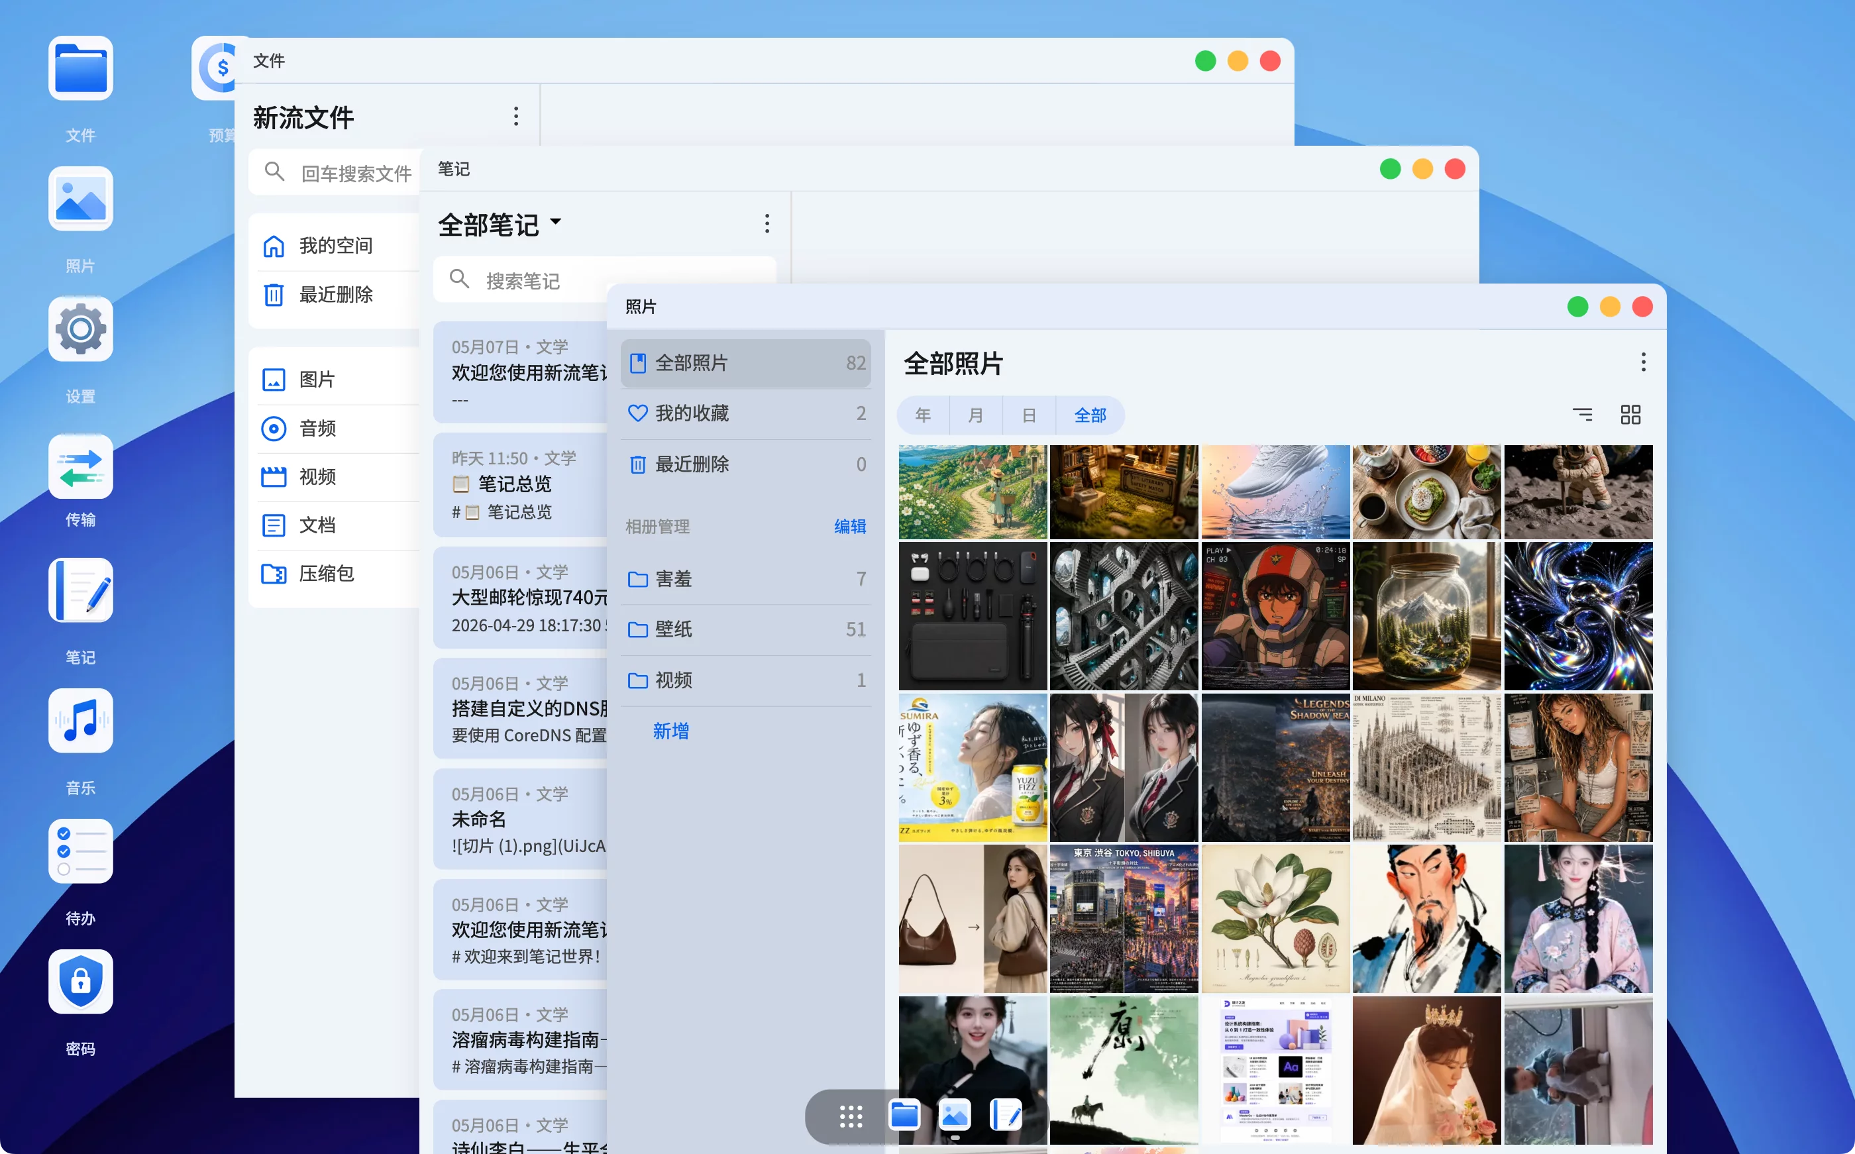Switch to the 日 view tab

point(1030,415)
